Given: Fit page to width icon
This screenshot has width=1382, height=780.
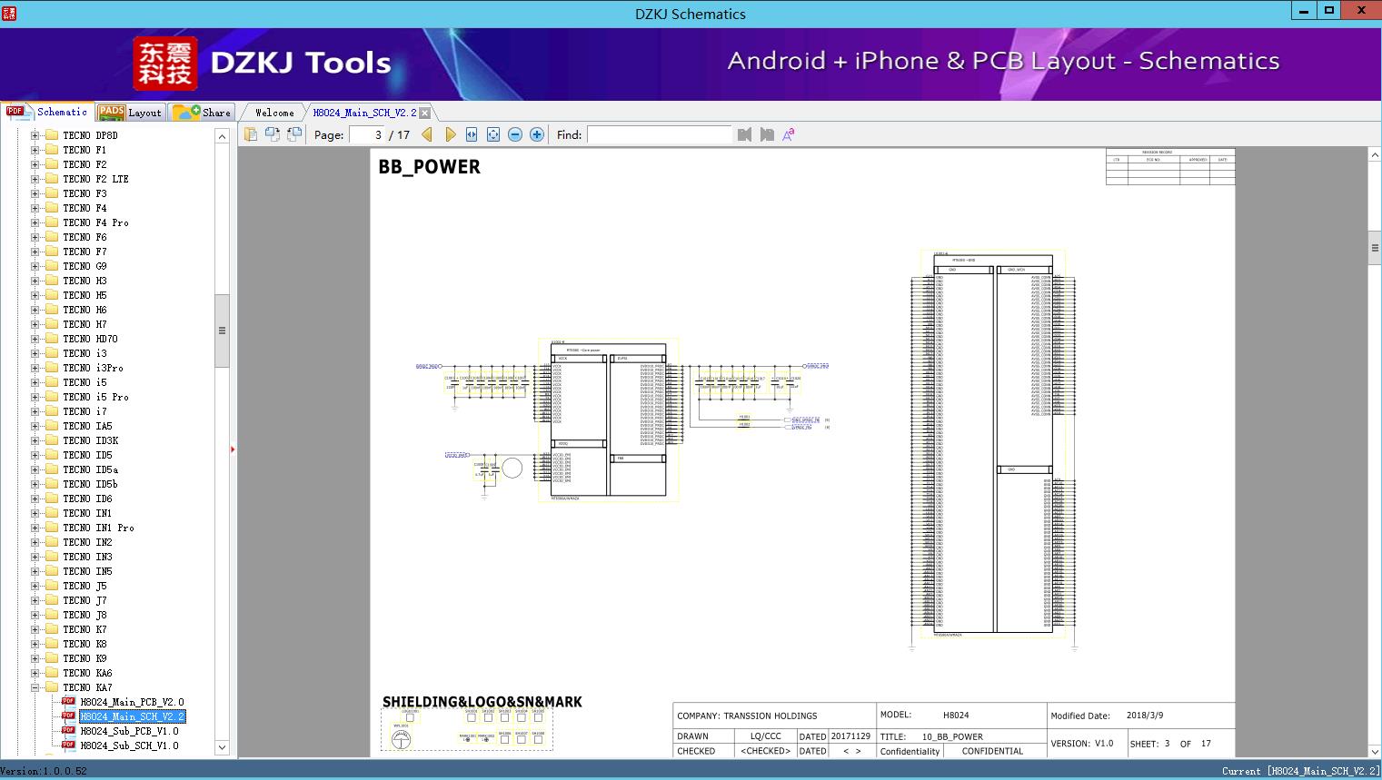Looking at the screenshot, I should click(472, 134).
